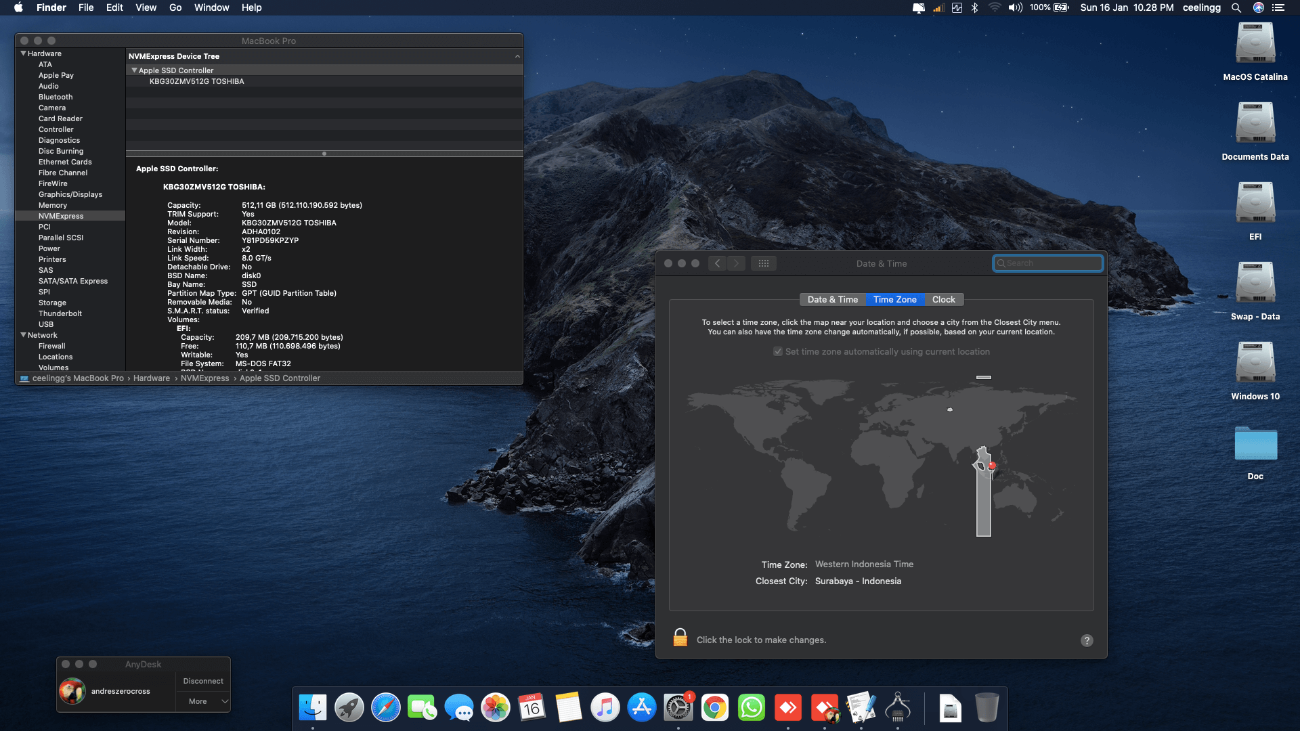Collapse the Network tree section
The image size is (1300, 731).
24,335
